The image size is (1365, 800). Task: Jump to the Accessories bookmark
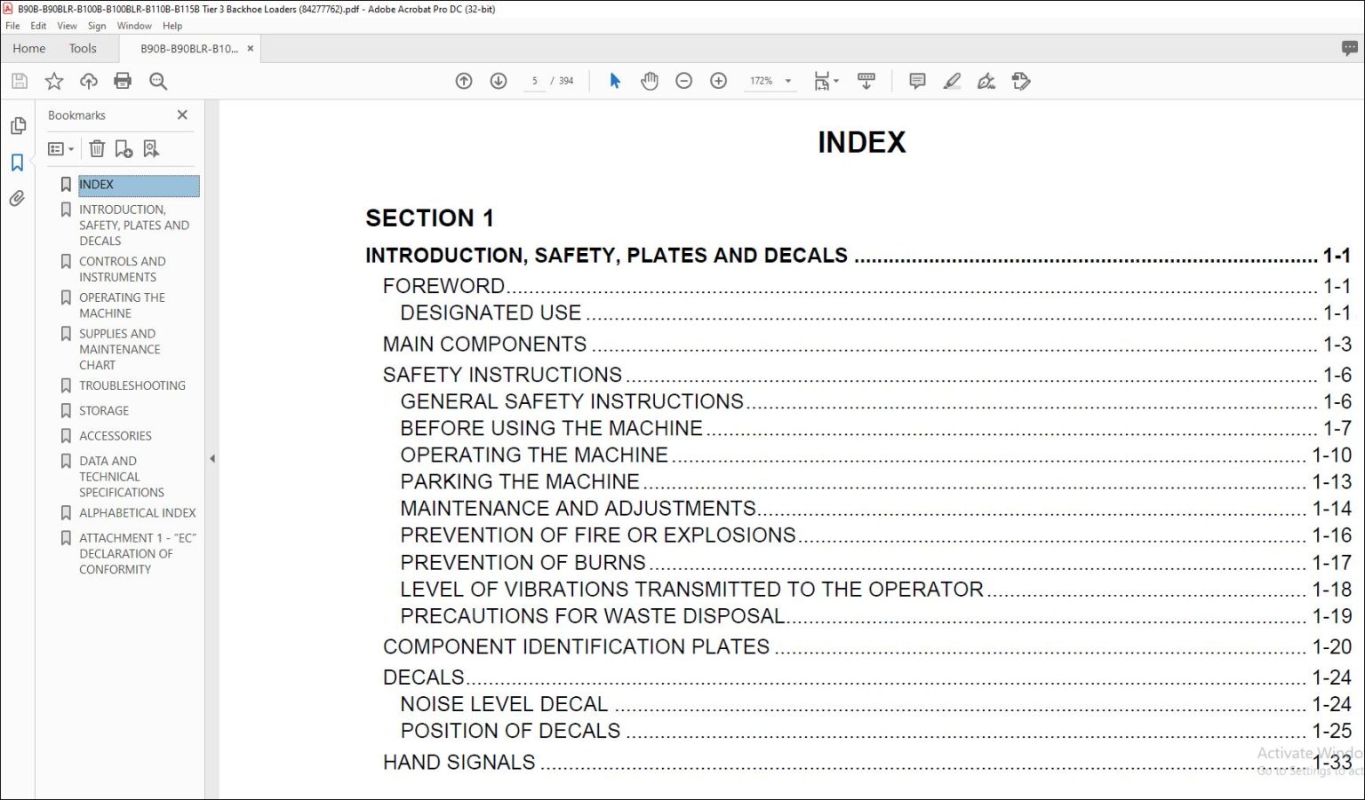click(115, 436)
